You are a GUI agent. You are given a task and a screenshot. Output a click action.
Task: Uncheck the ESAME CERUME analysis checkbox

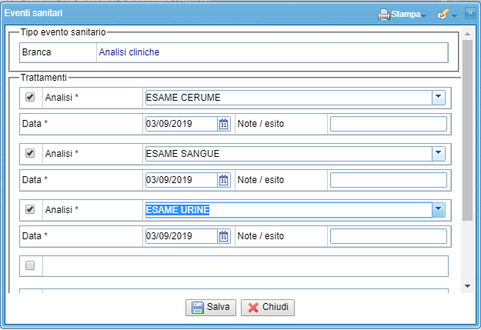pos(30,97)
